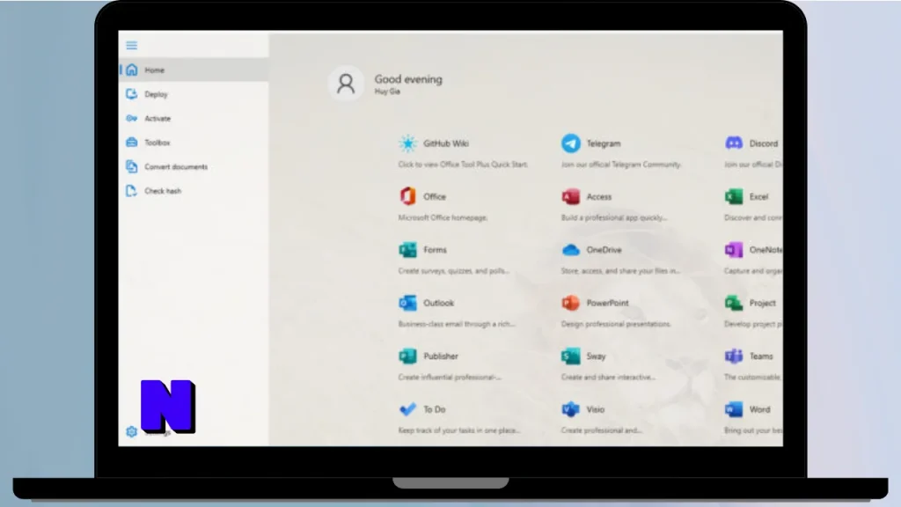Click the PowerPoint label
Viewport: 901px width, 507px height.
(x=607, y=303)
